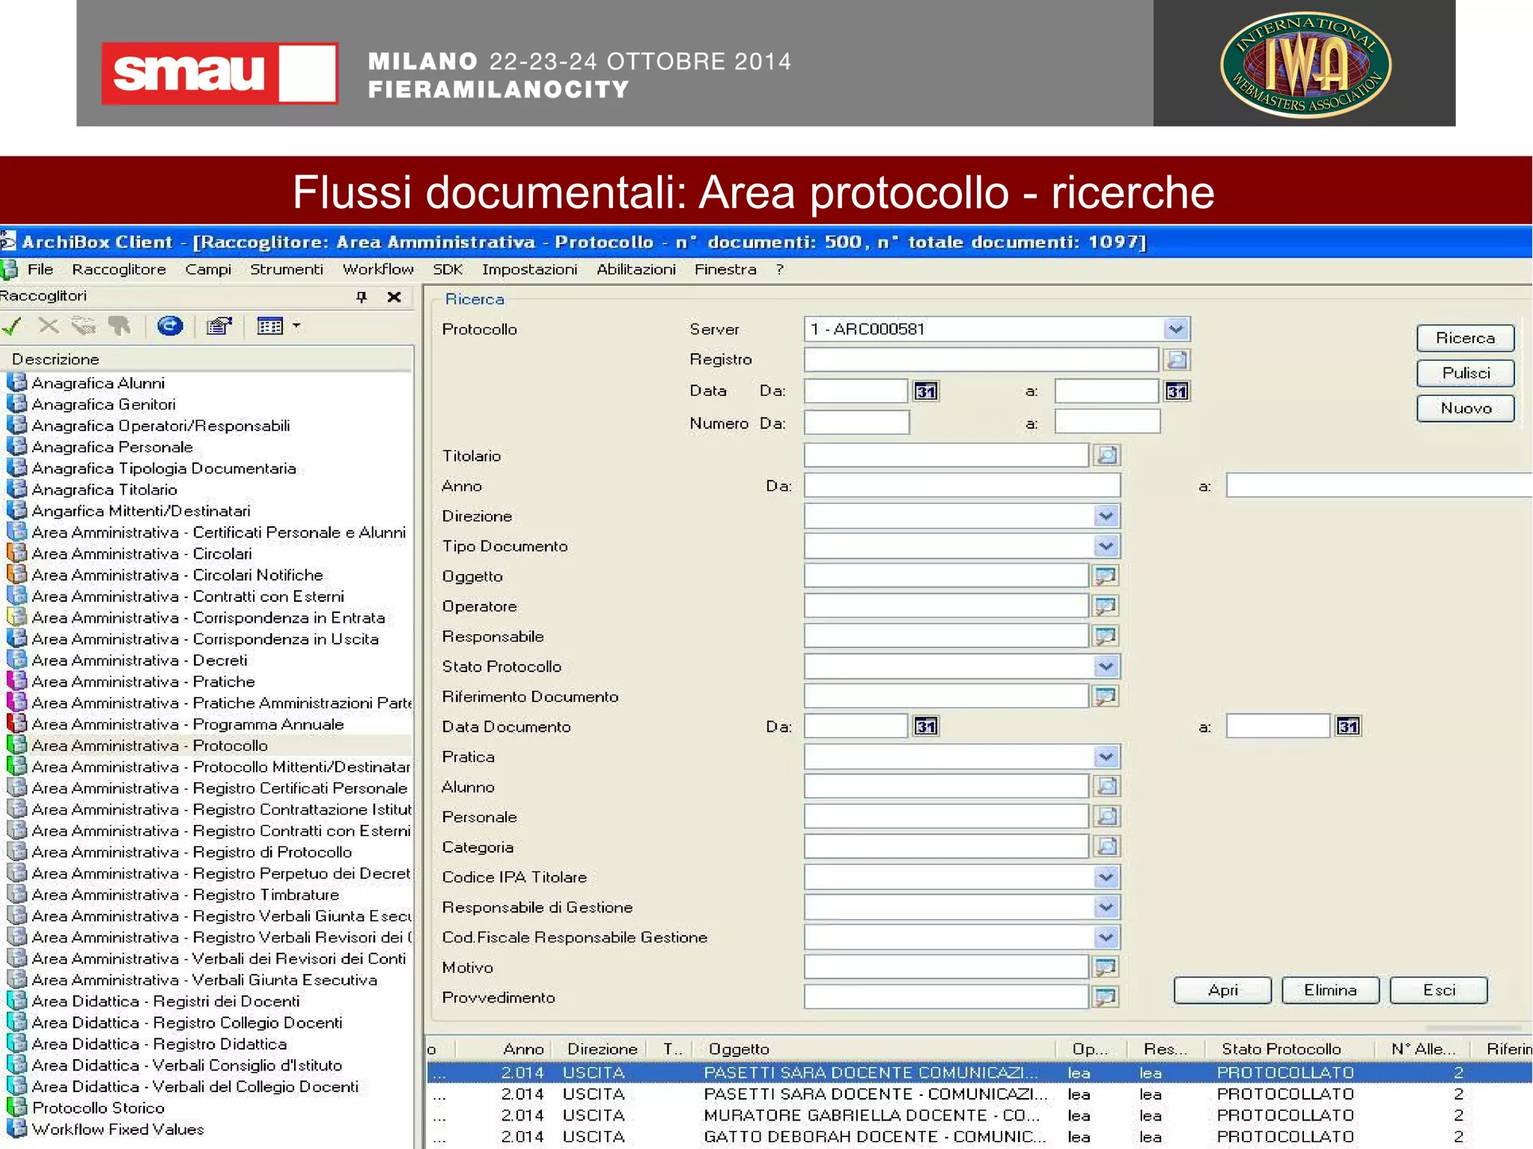Open the Campi menu

pyautogui.click(x=208, y=269)
